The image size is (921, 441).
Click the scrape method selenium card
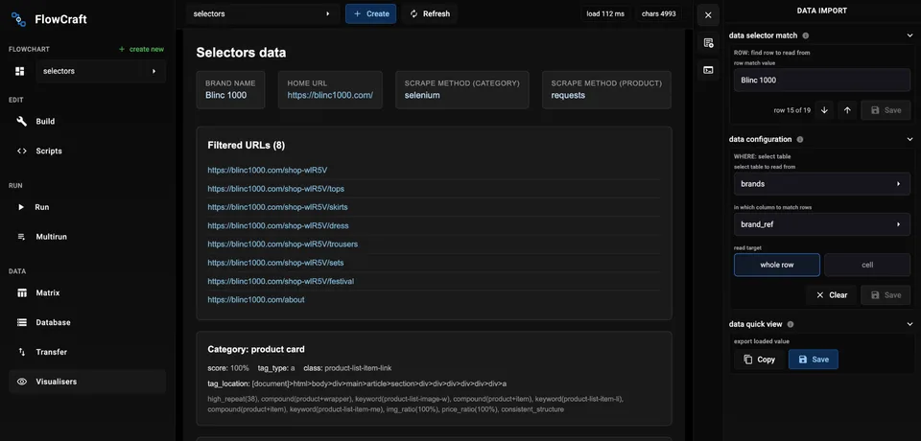[x=462, y=90]
